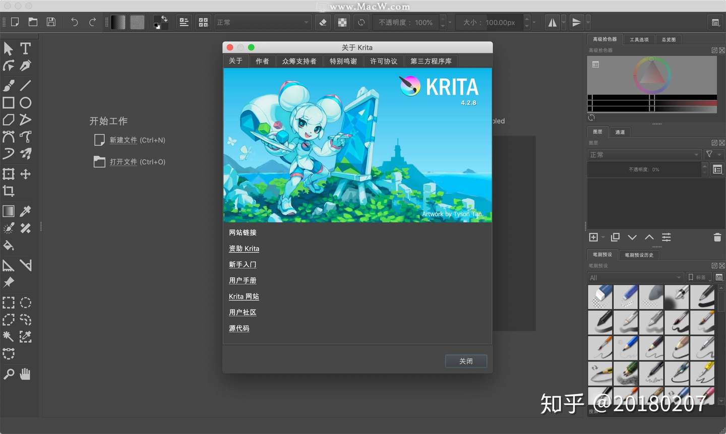
Task: Pick a hue on the color wheel
Action: click(652, 75)
